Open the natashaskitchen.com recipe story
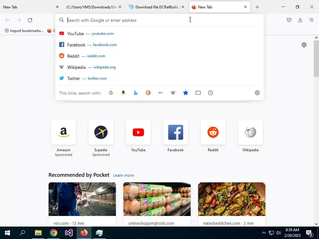319x239 pixels. point(232,204)
